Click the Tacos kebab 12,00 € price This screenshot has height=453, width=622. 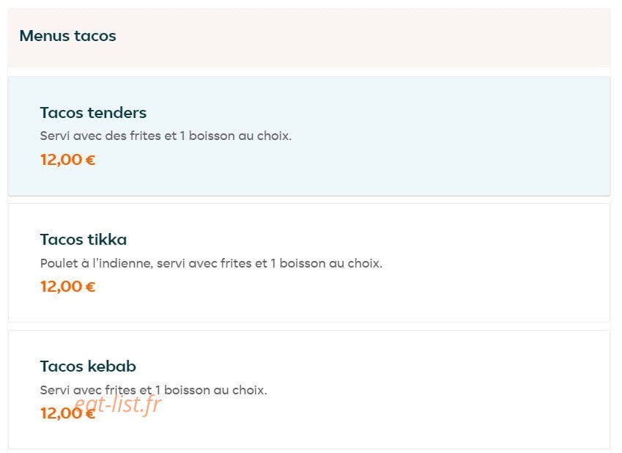(x=68, y=413)
